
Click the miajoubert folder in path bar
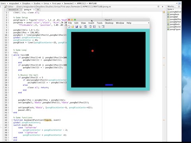pyautogui.click(x=14, y=3)
